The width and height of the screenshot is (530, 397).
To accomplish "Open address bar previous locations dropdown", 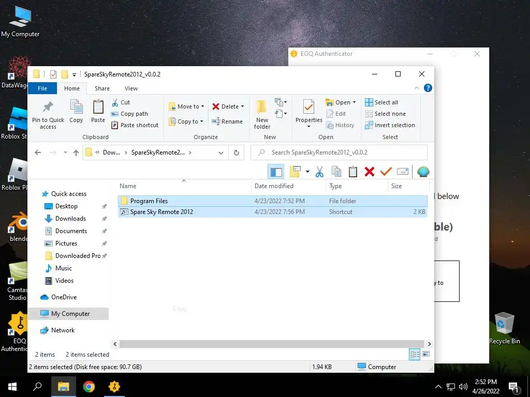I will (x=220, y=152).
